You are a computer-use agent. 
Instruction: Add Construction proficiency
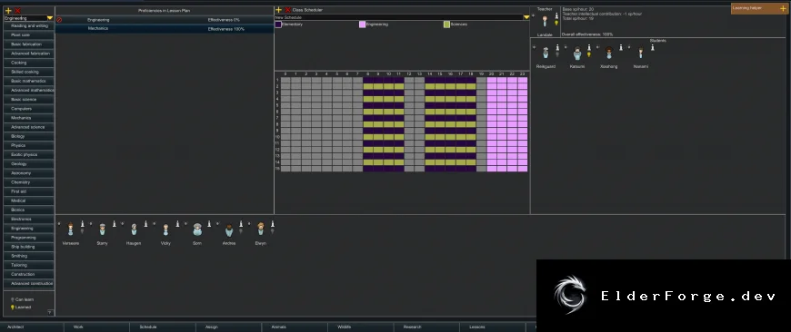coord(29,274)
